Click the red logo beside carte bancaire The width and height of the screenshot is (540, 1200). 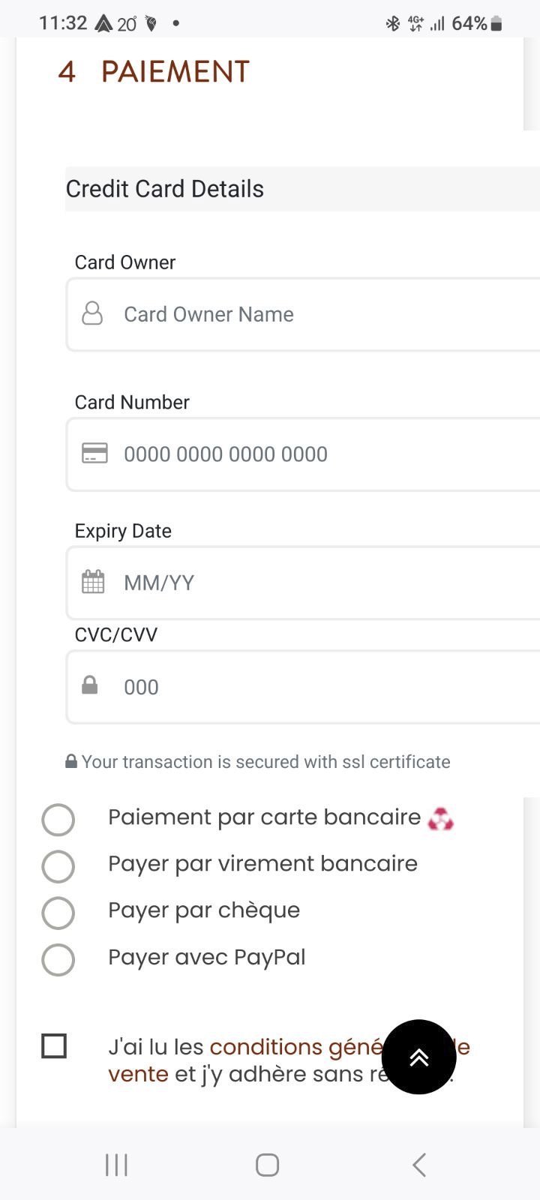point(440,819)
